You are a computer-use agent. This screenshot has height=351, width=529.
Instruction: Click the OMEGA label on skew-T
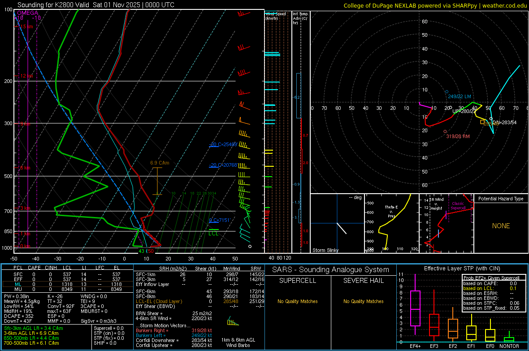pyautogui.click(x=28, y=13)
